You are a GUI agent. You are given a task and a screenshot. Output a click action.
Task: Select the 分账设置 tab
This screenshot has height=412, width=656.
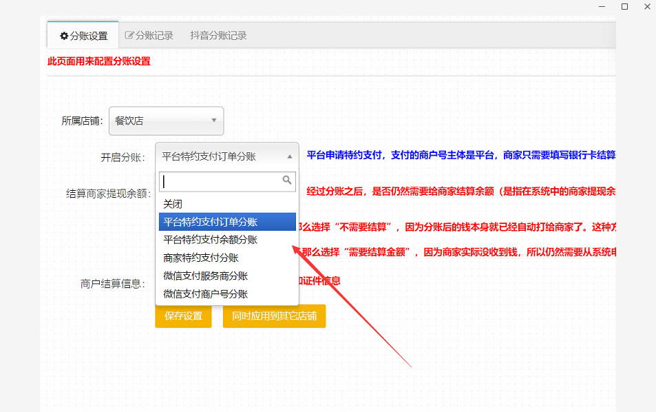[83, 36]
